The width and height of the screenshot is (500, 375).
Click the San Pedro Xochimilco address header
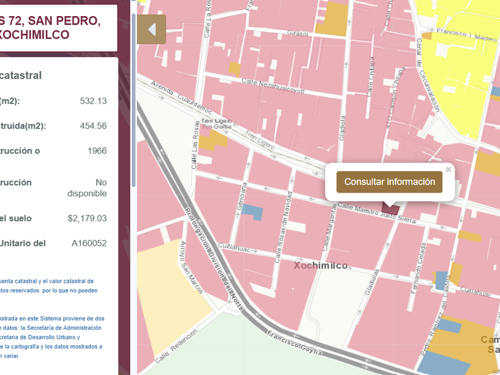pyautogui.click(x=51, y=28)
